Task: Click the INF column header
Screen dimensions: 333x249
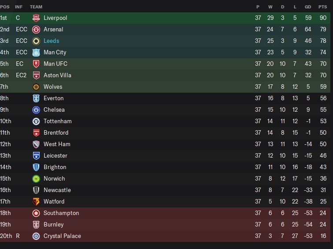Action: click(x=19, y=7)
